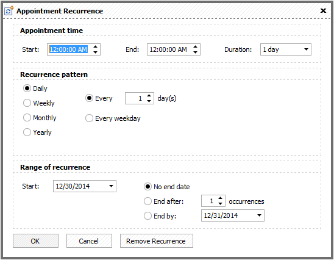Viewport: 334px width, 260px height.
Task: Select the Weekly recurrence pattern
Action: coord(39,103)
